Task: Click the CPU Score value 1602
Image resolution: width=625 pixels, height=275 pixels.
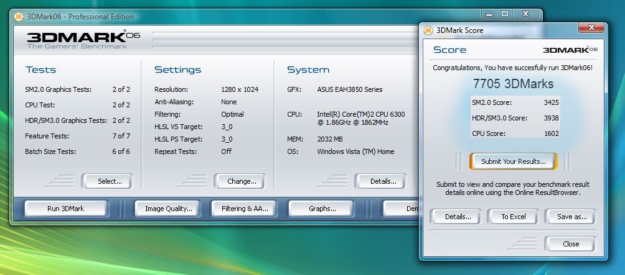Action: 552,133
